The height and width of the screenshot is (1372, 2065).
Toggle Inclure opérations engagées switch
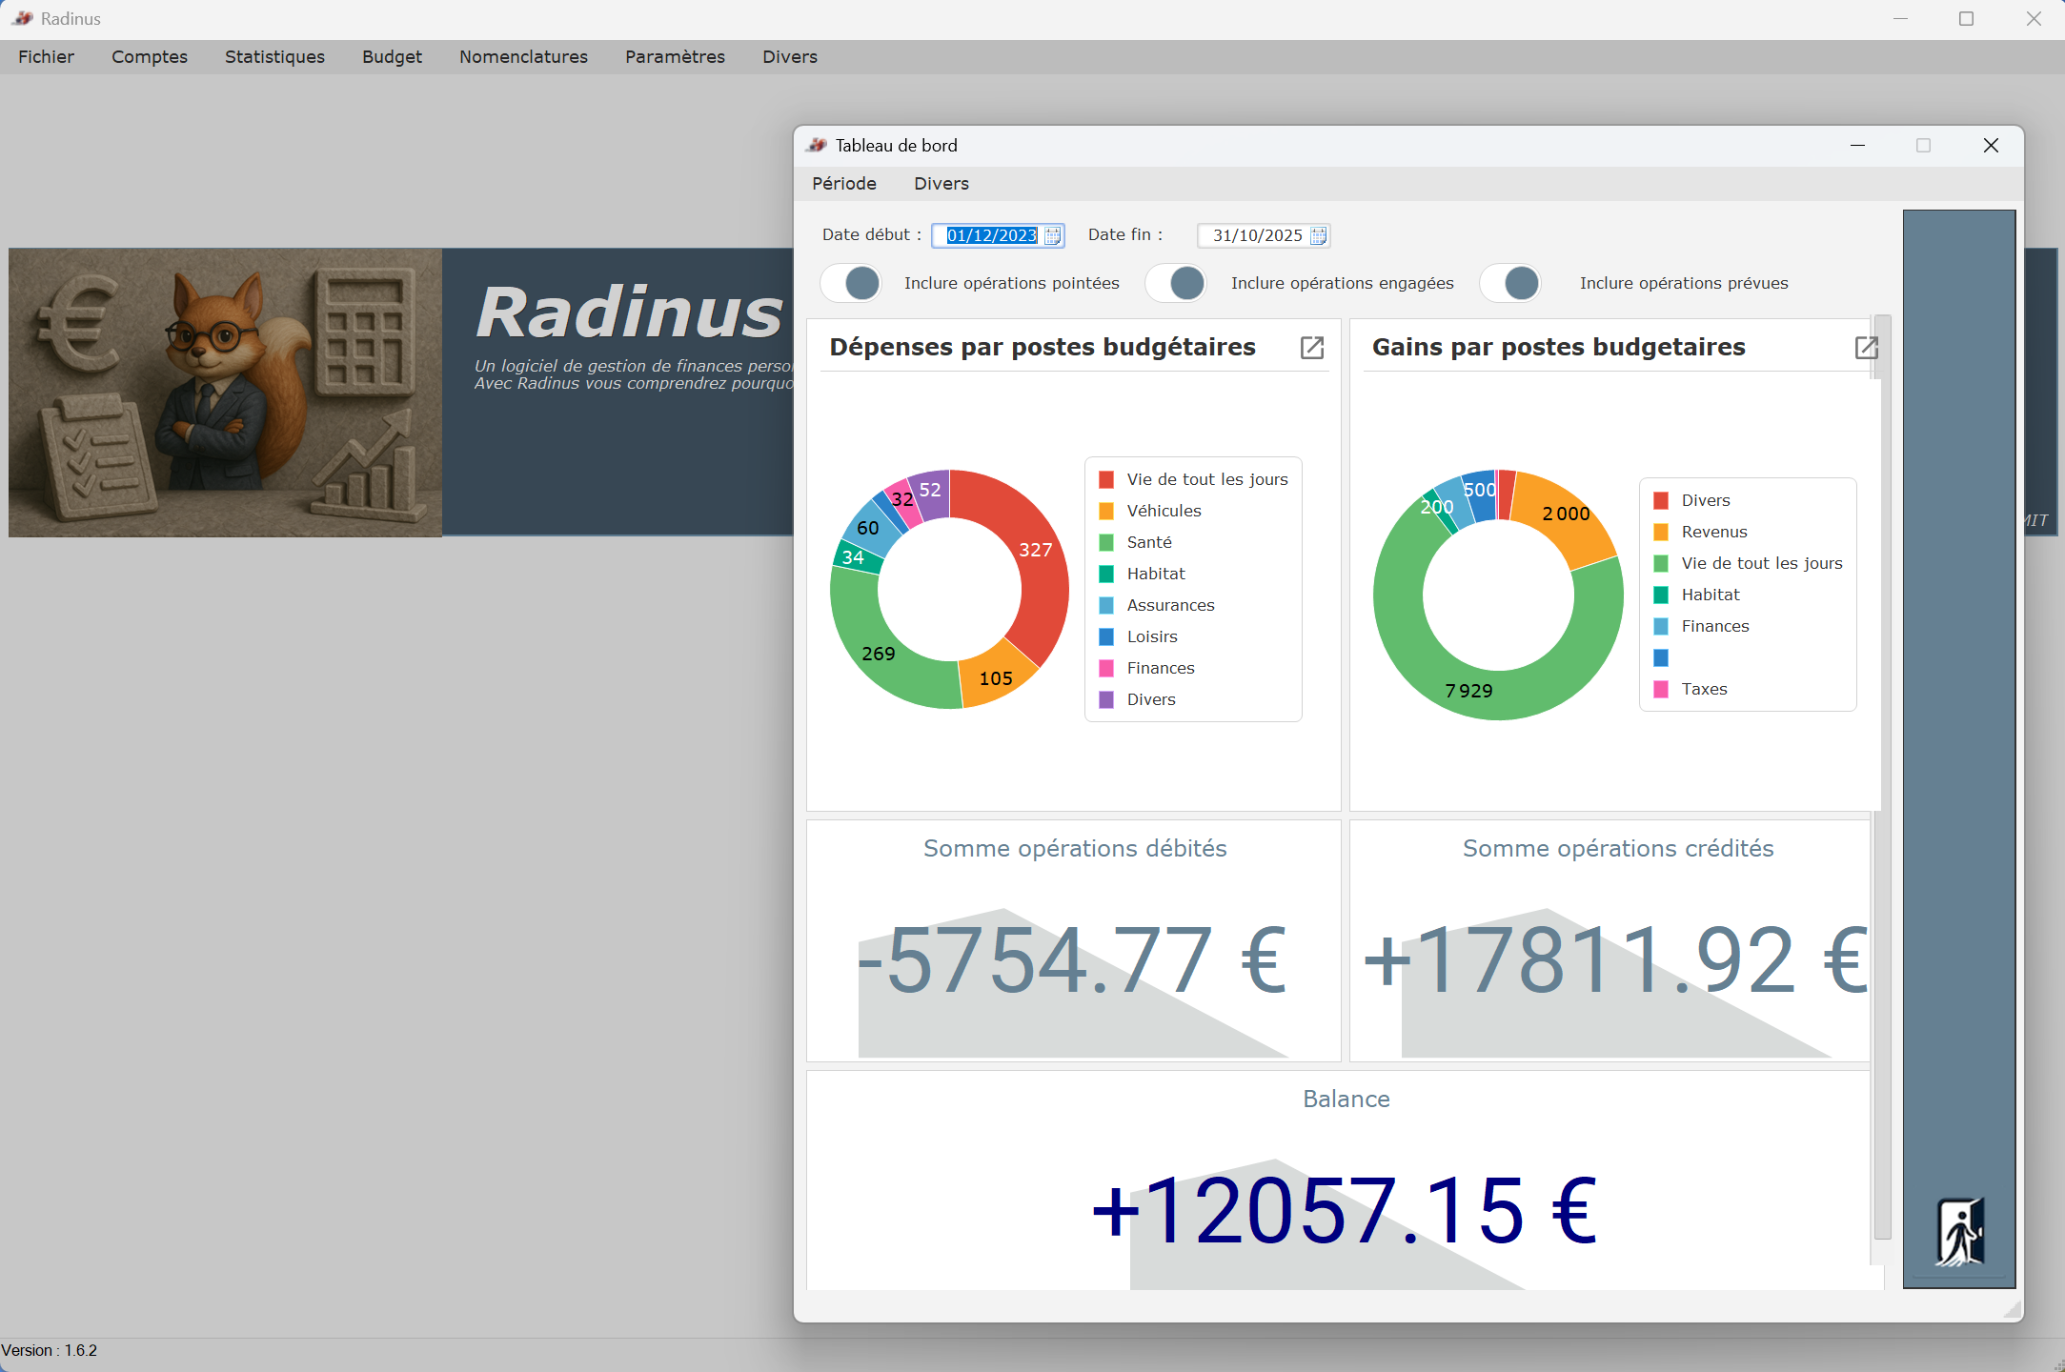1176,283
